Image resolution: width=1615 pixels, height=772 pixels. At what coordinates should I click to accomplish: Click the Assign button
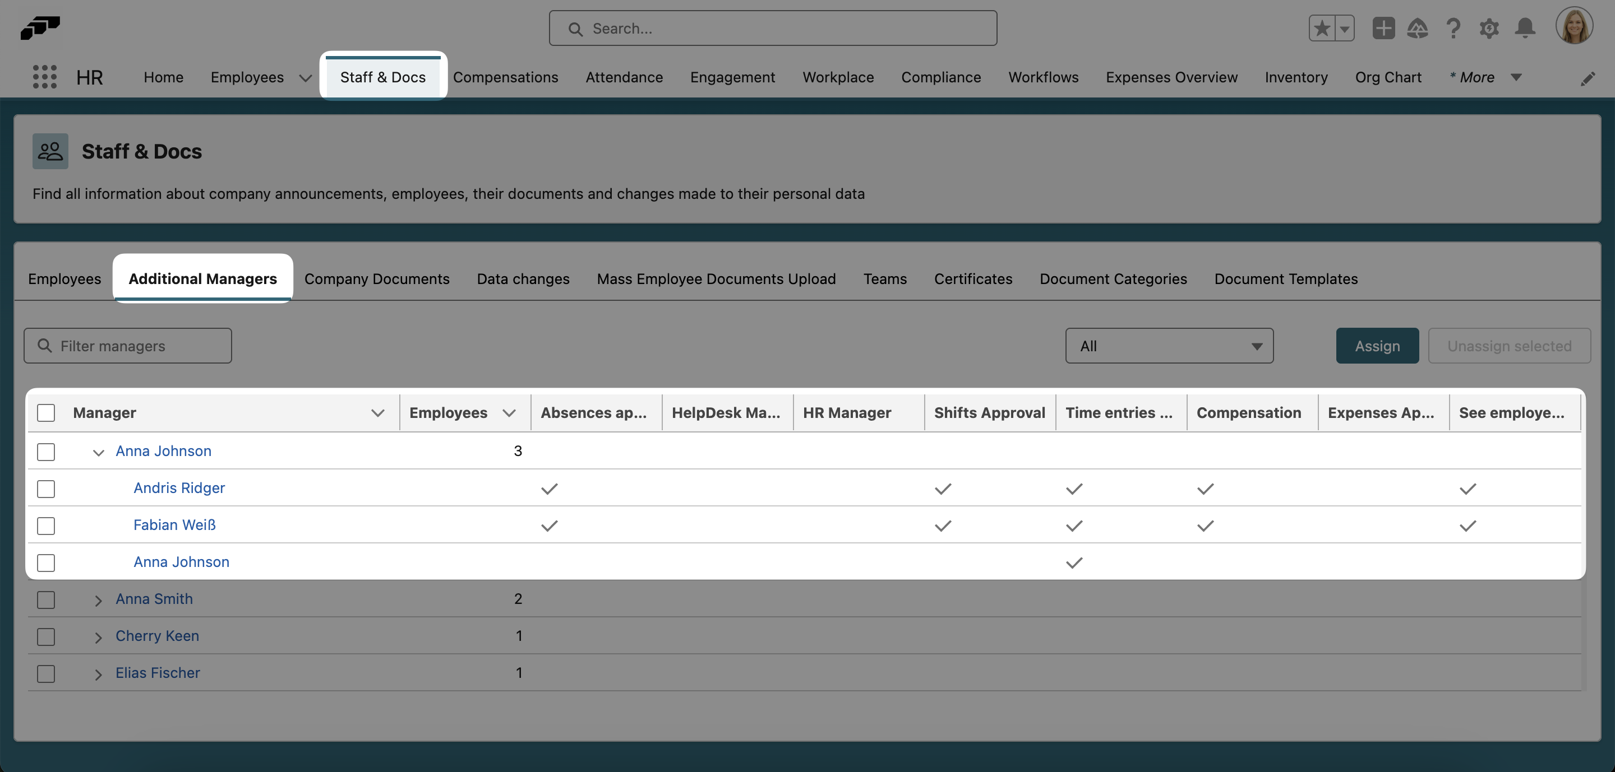click(x=1377, y=345)
